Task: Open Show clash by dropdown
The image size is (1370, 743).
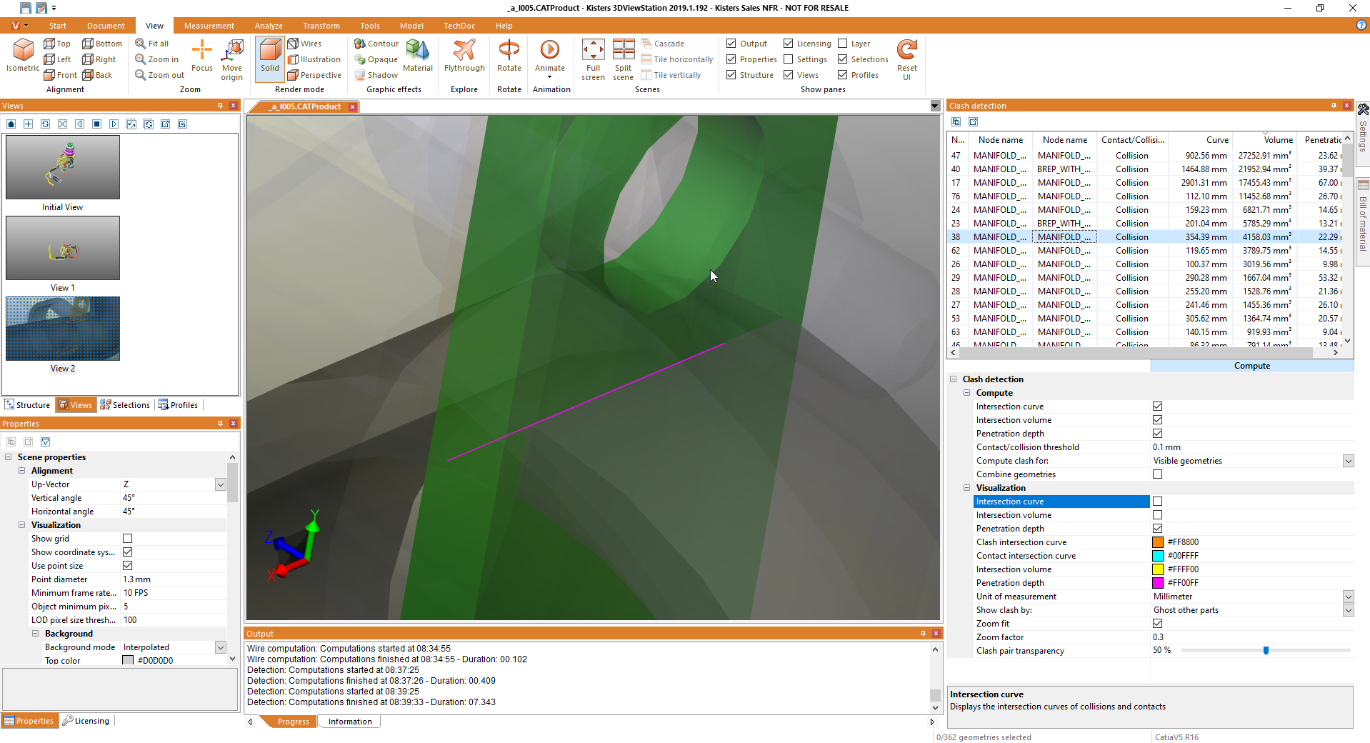Action: tap(1348, 610)
